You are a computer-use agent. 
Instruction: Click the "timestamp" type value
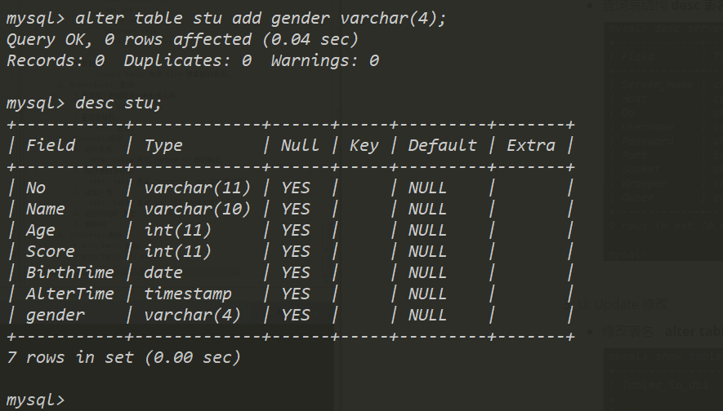pyautogui.click(x=188, y=294)
